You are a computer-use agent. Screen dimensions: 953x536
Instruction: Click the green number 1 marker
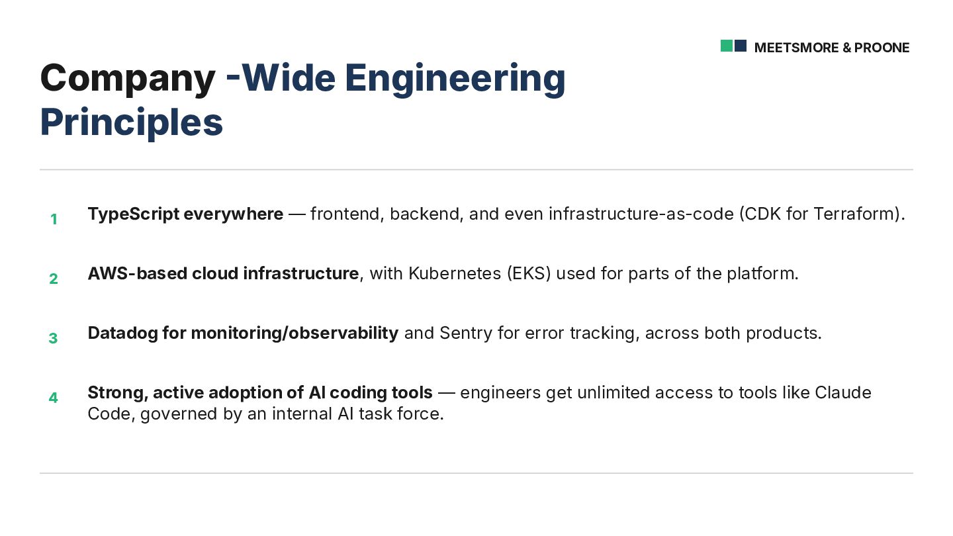[x=54, y=219]
